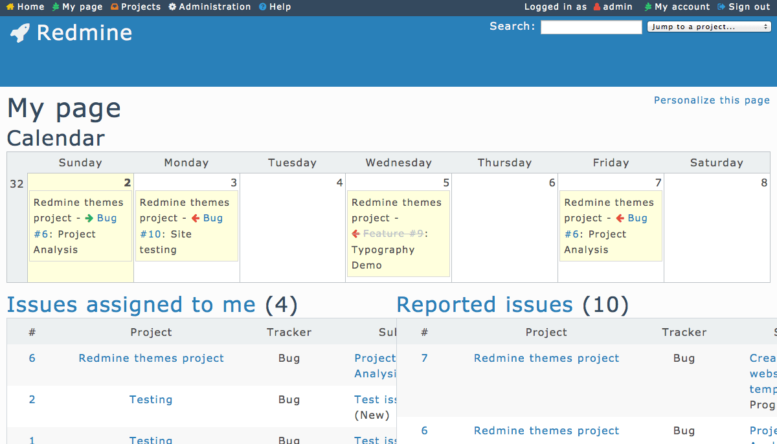Open the subject link of assigned issue 2

[376, 399]
